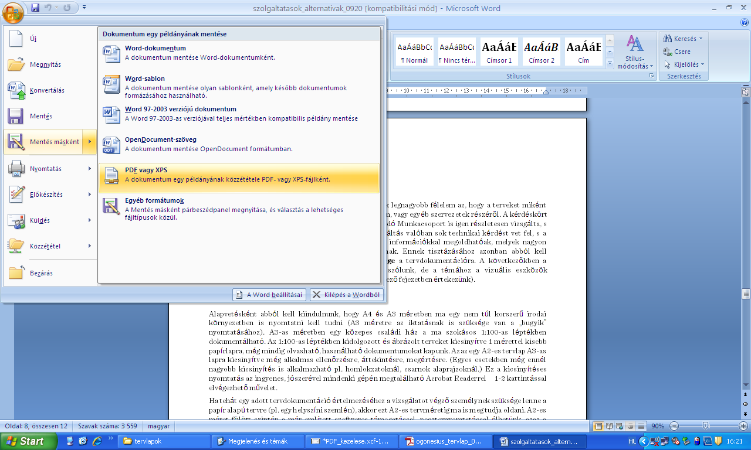Viewport: 751px width, 450px height.
Task: Click the Word-dokumentum file icon
Action: 111,54
